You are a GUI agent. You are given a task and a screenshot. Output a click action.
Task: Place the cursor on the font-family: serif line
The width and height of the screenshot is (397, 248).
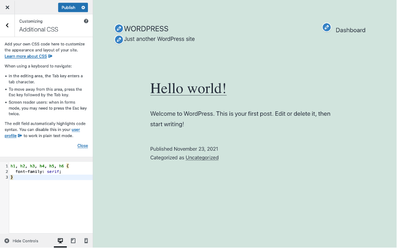point(38,172)
